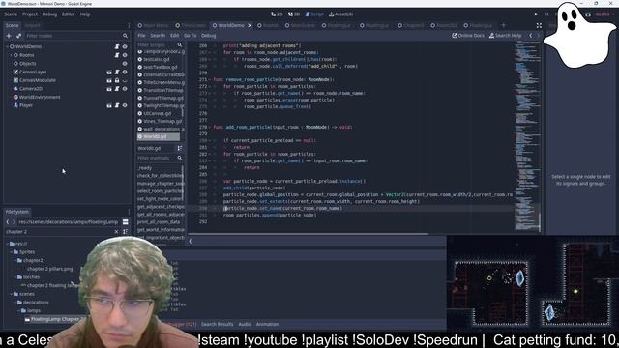This screenshot has width=619, height=348.
Task: Go to next folder in FileSystem
Action: pos(13,221)
